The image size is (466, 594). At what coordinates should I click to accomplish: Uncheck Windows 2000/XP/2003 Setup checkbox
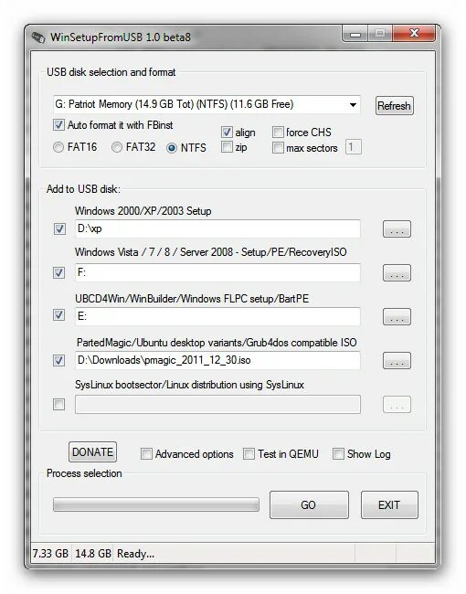pyautogui.click(x=59, y=228)
